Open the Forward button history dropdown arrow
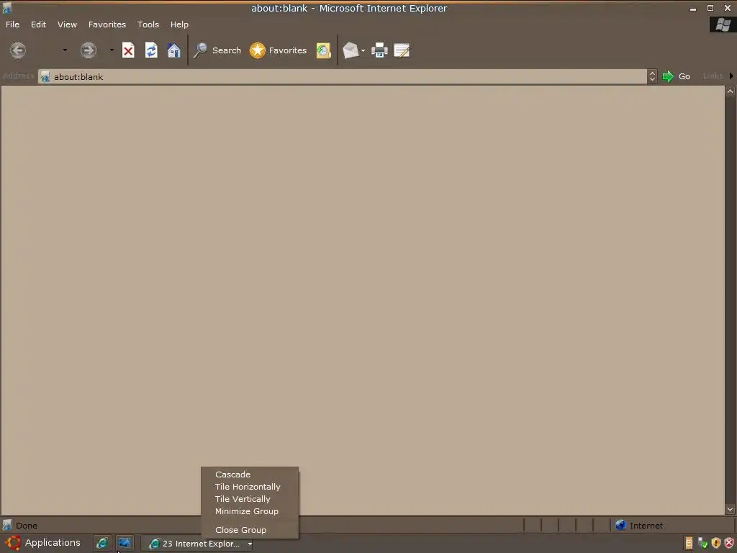This screenshot has width=737, height=553. [112, 50]
